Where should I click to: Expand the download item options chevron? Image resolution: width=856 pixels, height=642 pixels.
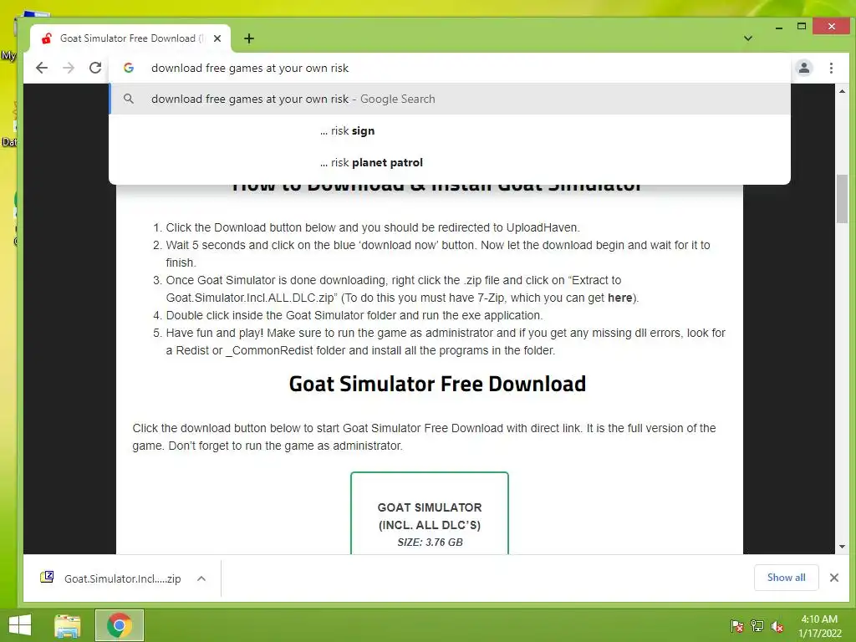coord(201,578)
